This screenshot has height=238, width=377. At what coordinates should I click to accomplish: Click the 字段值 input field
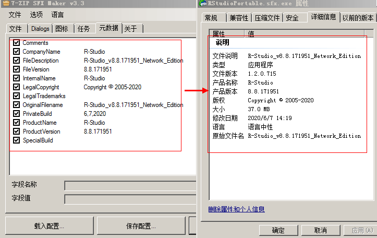(130, 199)
